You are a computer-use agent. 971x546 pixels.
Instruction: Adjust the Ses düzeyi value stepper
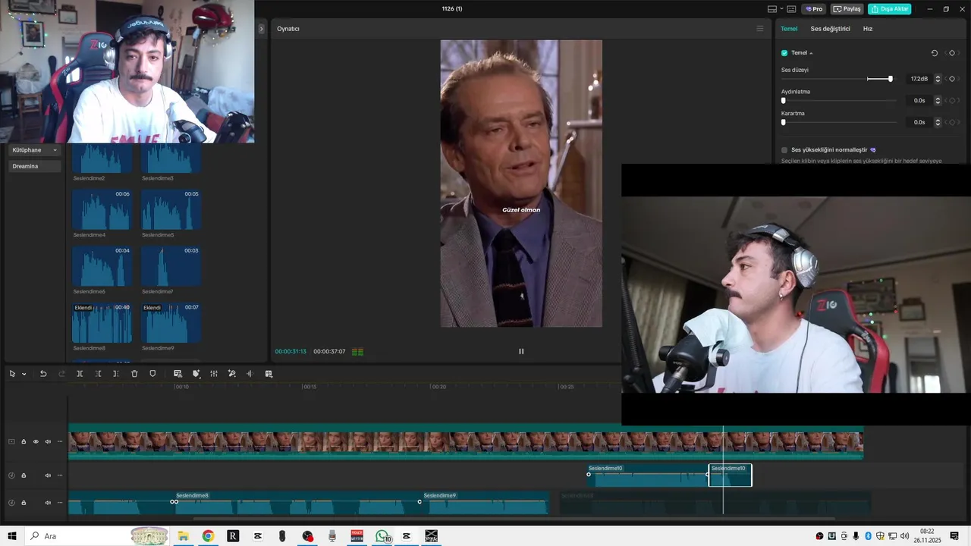pos(938,79)
